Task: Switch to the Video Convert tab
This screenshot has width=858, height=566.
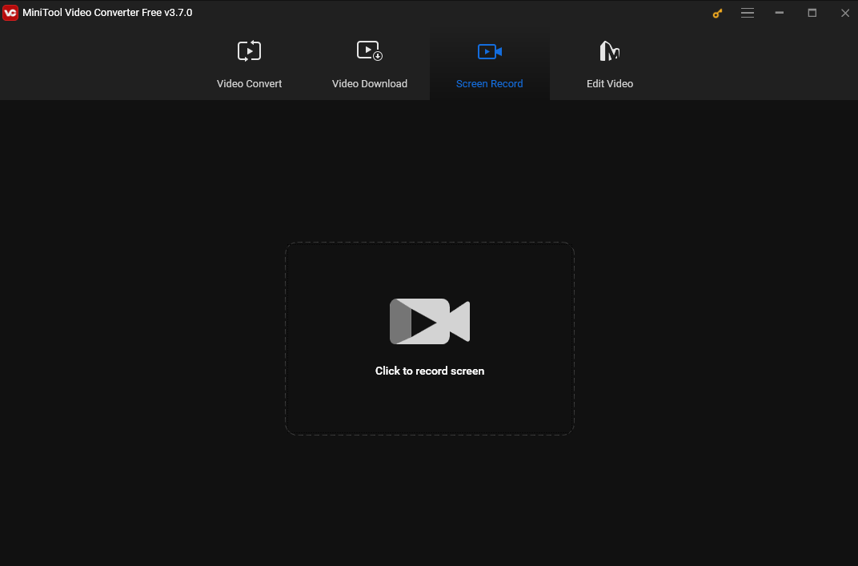Action: pos(249,83)
